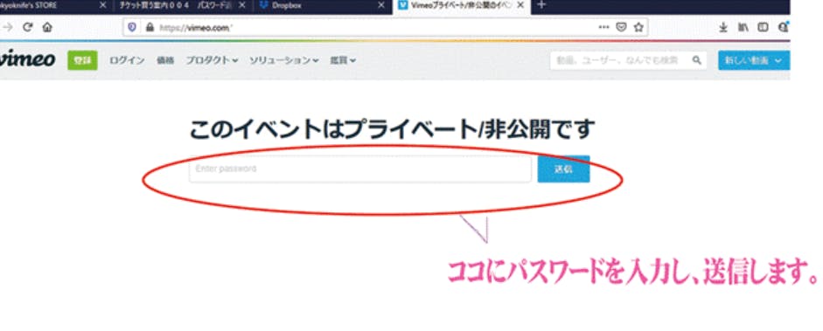Open the downloads arrow icon
Image resolution: width=823 pixels, height=331 pixels.
[723, 28]
